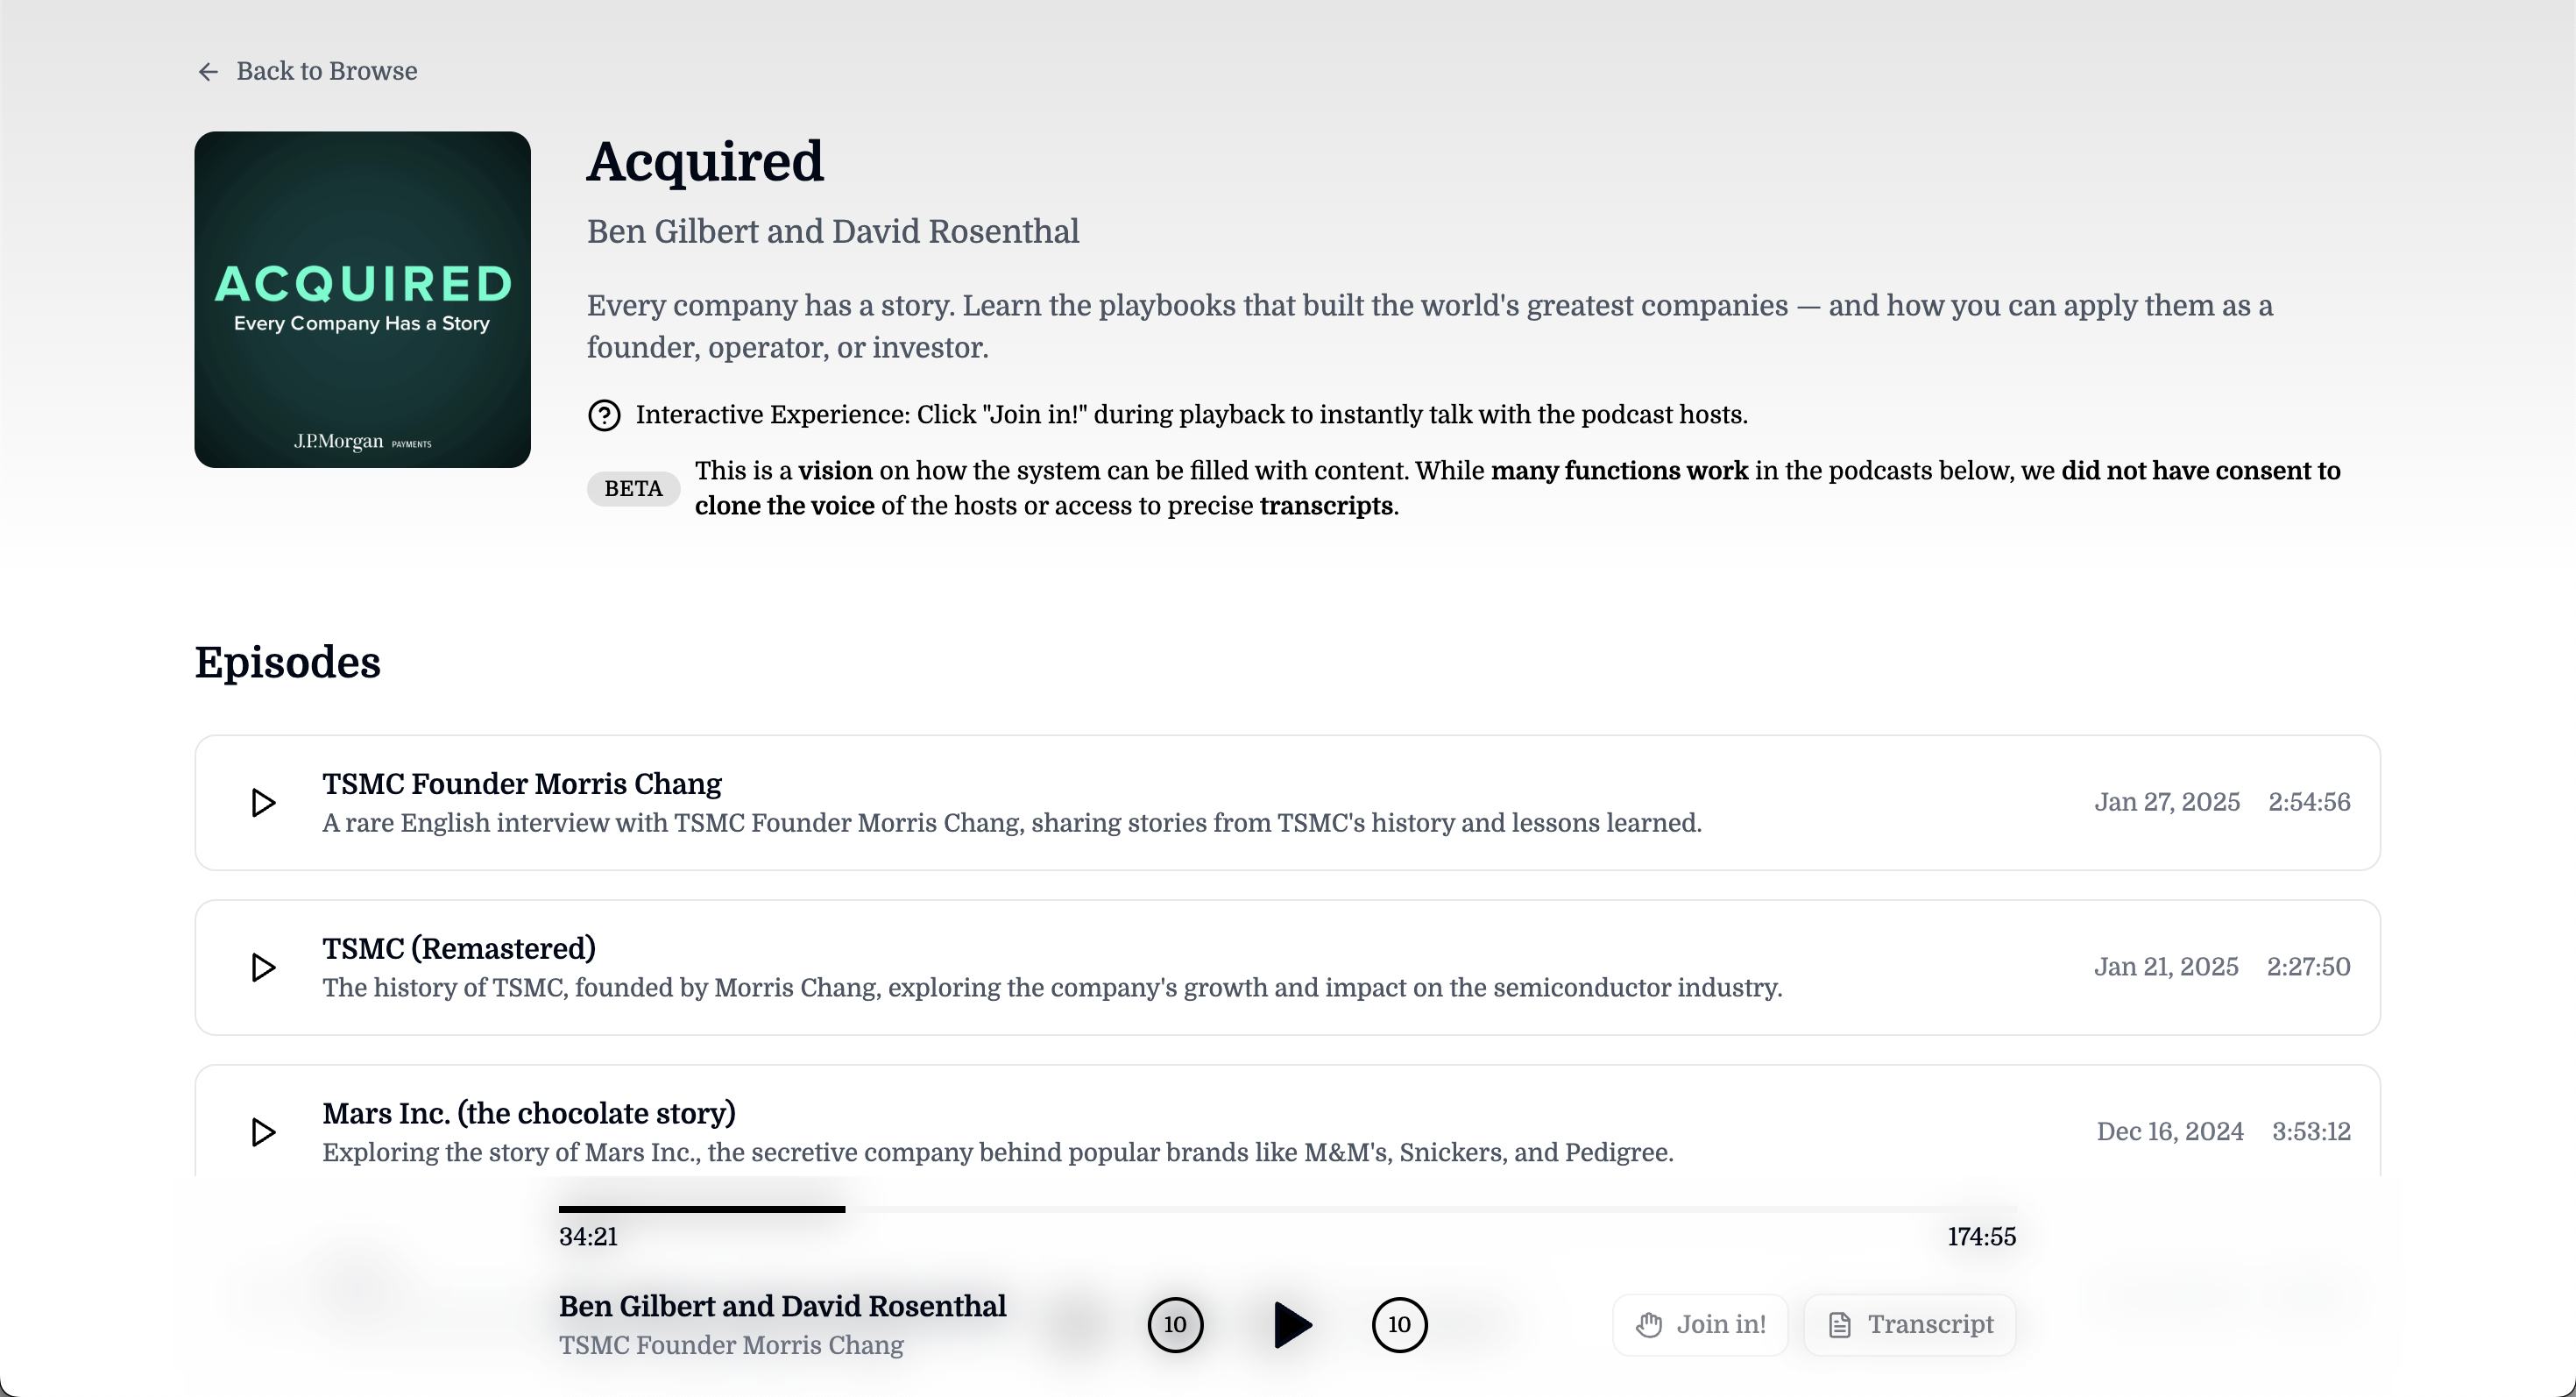Skip forward 10 seconds in the player
The height and width of the screenshot is (1397, 2576).
1399,1325
